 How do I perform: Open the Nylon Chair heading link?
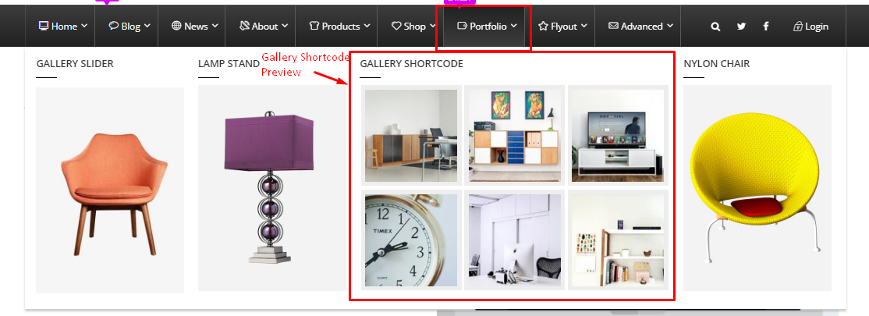point(717,64)
